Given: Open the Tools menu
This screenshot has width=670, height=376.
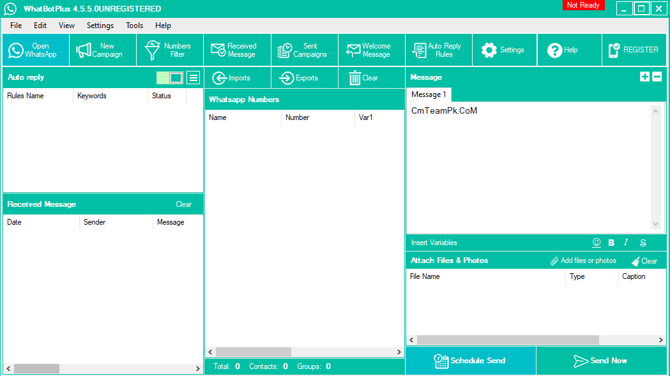Looking at the screenshot, I should (134, 26).
